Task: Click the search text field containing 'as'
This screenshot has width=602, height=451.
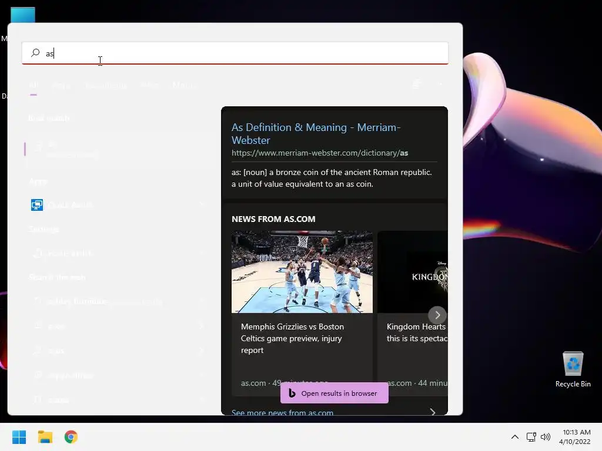Action: pyautogui.click(x=235, y=53)
